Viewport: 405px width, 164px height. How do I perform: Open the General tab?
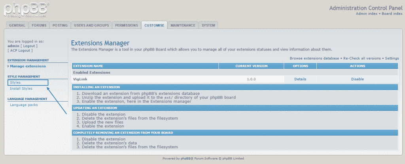point(17,25)
